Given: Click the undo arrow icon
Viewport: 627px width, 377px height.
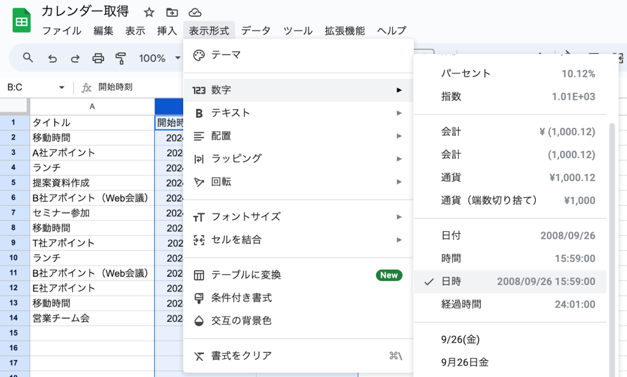Looking at the screenshot, I should pyautogui.click(x=53, y=58).
